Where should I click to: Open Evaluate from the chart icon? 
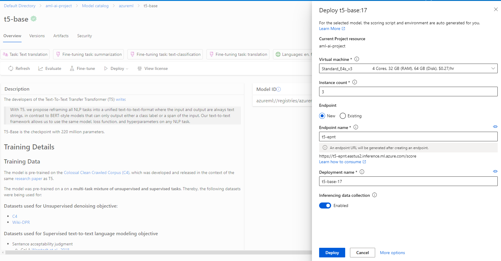coord(41,68)
